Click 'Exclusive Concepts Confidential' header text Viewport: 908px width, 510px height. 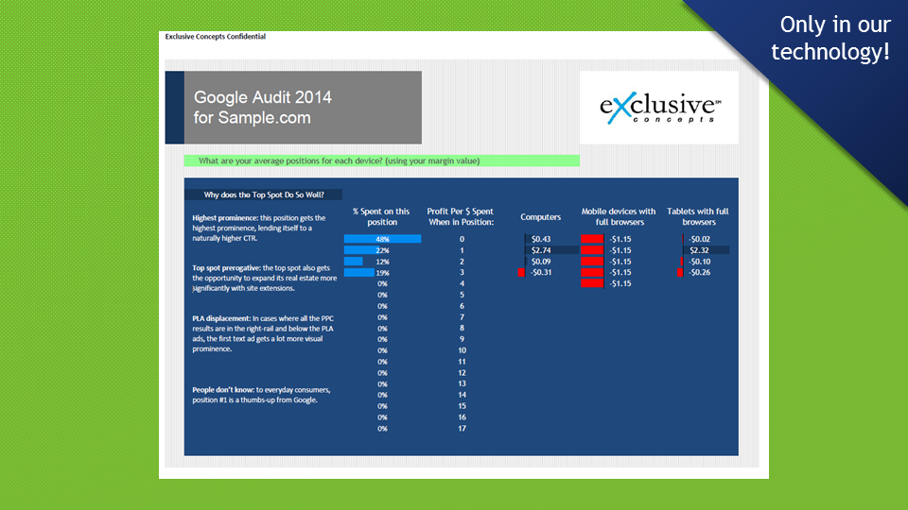[216, 37]
